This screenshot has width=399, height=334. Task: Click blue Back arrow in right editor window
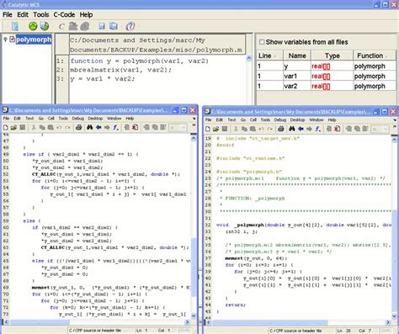301,129
